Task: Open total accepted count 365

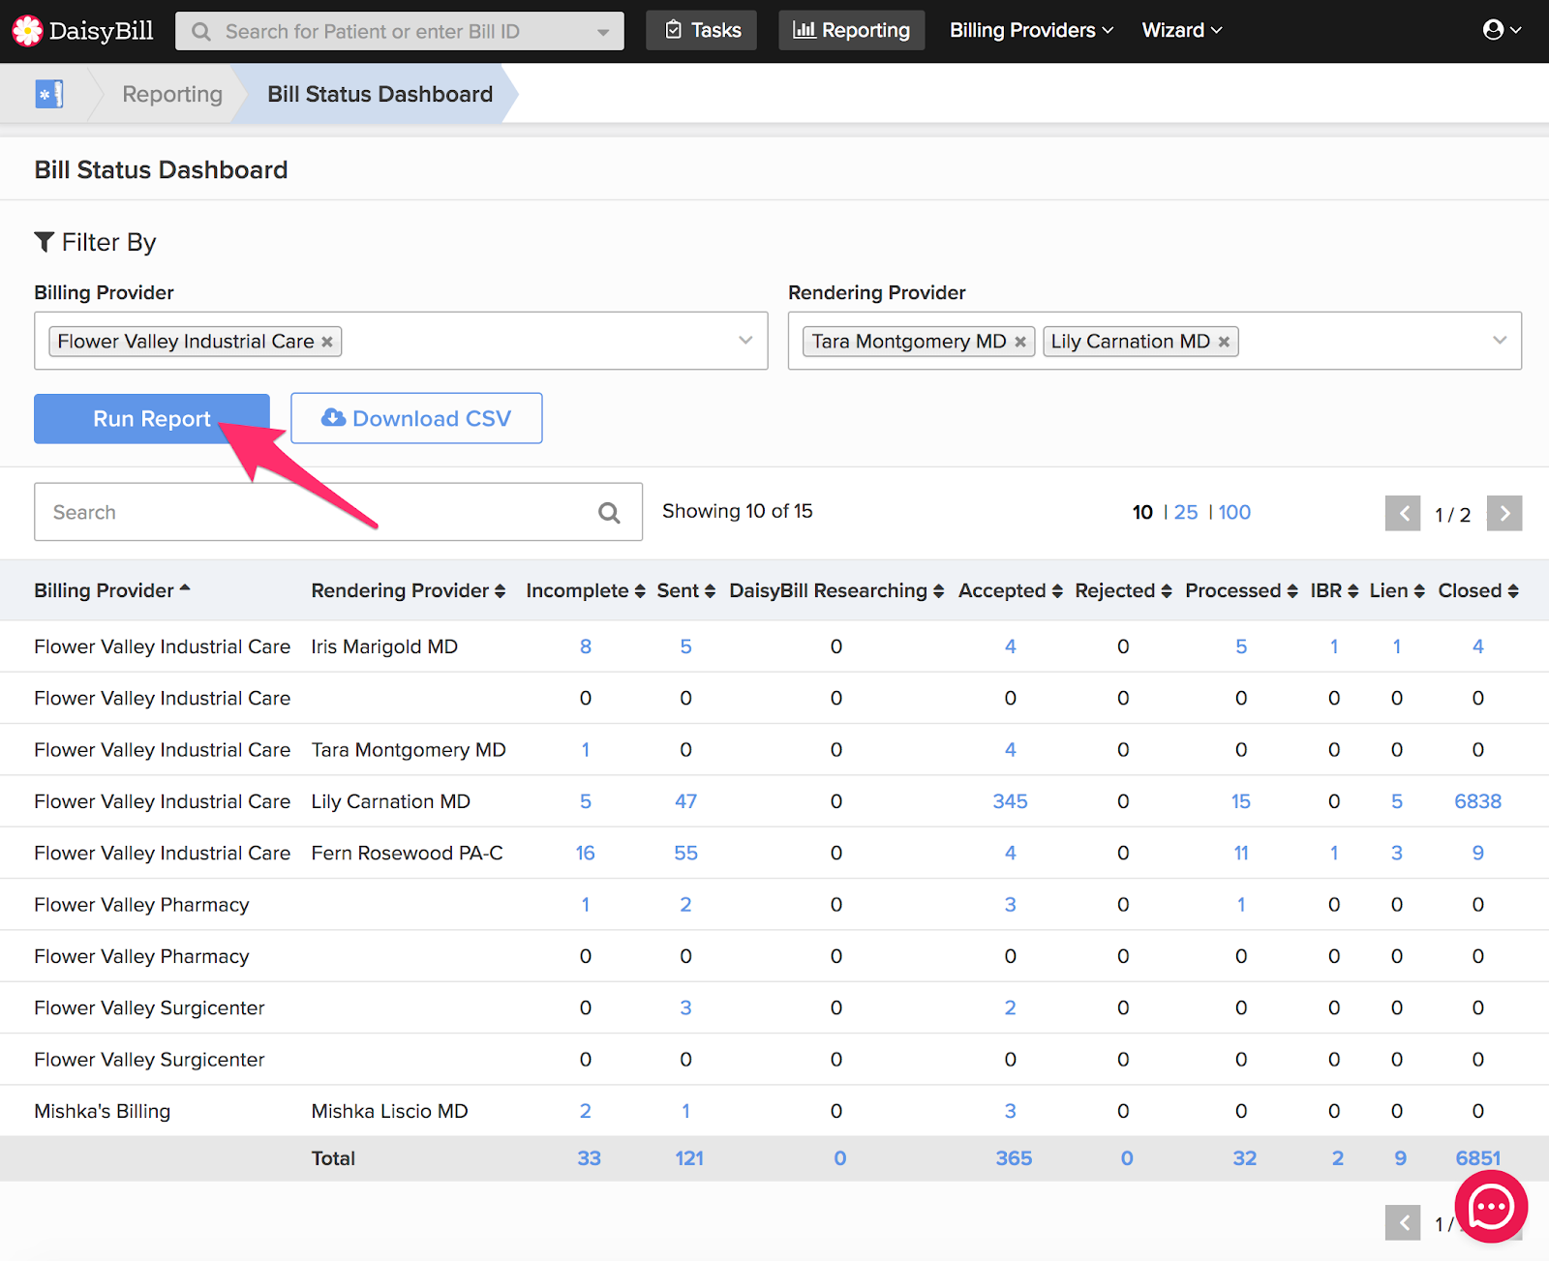Action: (1014, 1158)
